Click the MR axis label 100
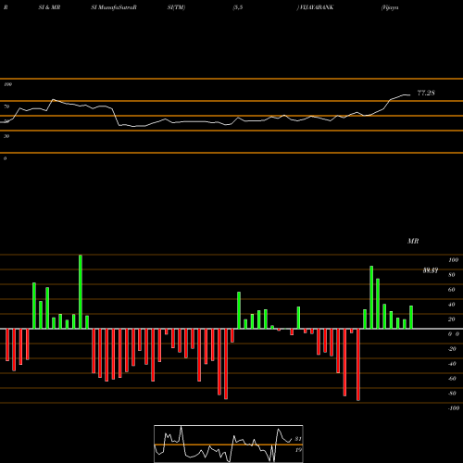This screenshot has width=463, height=463. coord(454,260)
